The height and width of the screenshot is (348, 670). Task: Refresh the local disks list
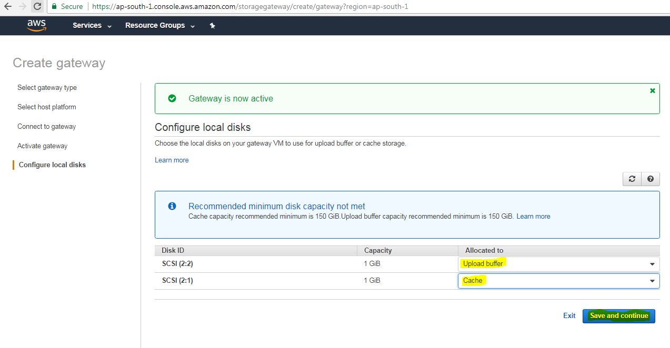[632, 179]
